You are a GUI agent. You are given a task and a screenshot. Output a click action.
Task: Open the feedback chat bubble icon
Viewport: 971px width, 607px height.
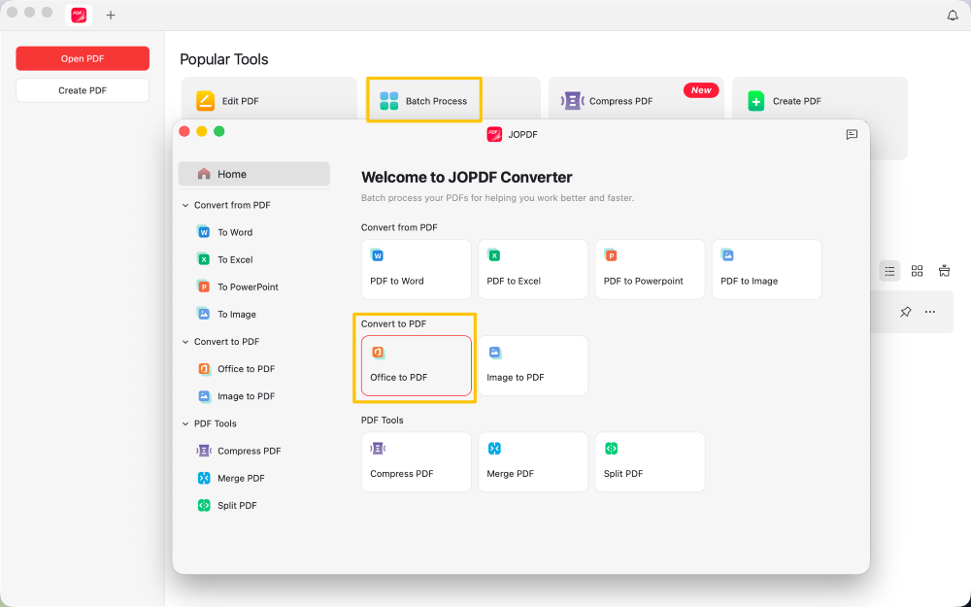(x=852, y=135)
